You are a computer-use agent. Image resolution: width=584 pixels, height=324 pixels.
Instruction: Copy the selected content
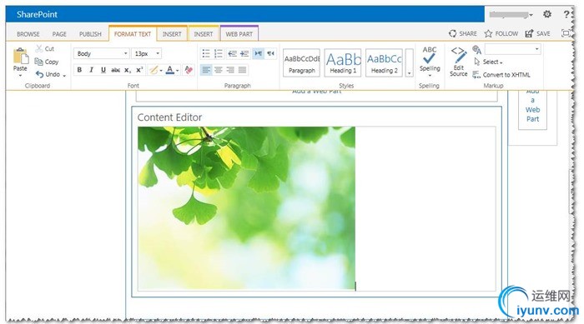tap(47, 62)
